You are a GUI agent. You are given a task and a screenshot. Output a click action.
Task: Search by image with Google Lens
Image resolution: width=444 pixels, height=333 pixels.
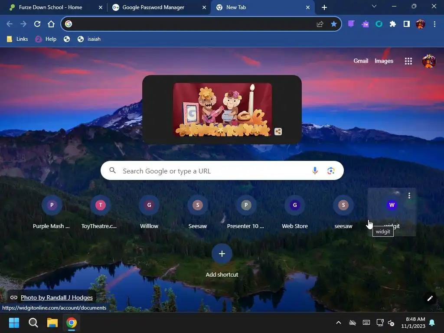click(x=331, y=170)
